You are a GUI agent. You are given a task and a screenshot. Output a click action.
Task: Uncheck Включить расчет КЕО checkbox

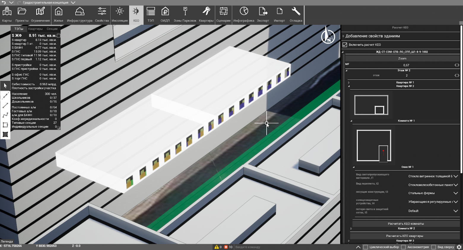coord(345,45)
